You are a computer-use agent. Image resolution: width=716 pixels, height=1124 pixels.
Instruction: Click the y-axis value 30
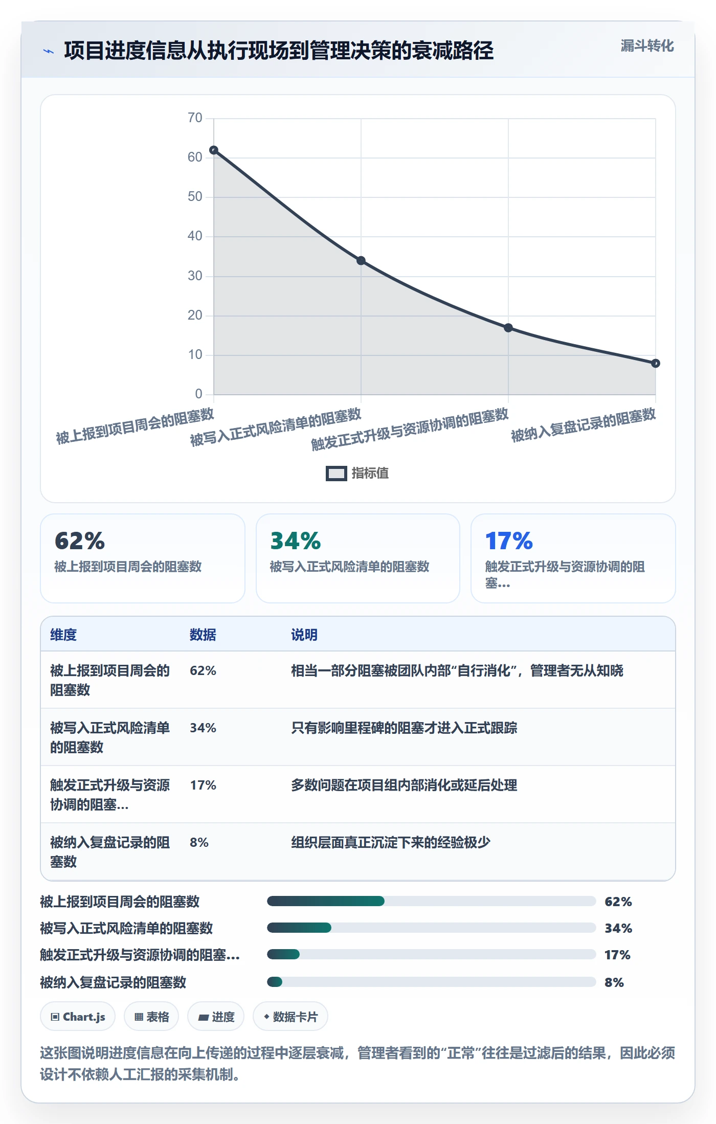[x=195, y=276]
